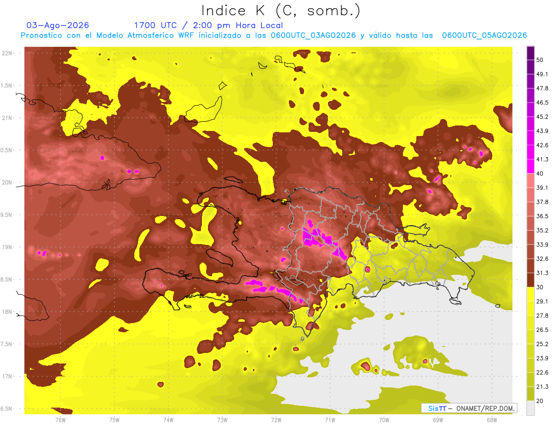Click the longitude axis label '68W'
The width and height of the screenshot is (552, 426).
click(492, 420)
